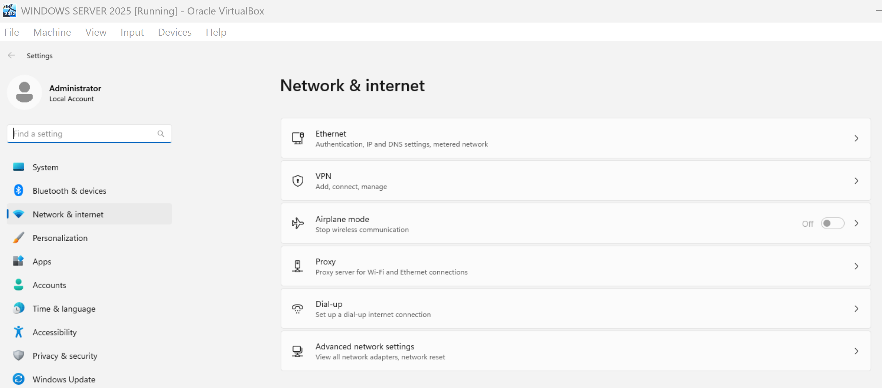Click the Advanced network settings icon
This screenshot has width=882, height=388.
298,351
